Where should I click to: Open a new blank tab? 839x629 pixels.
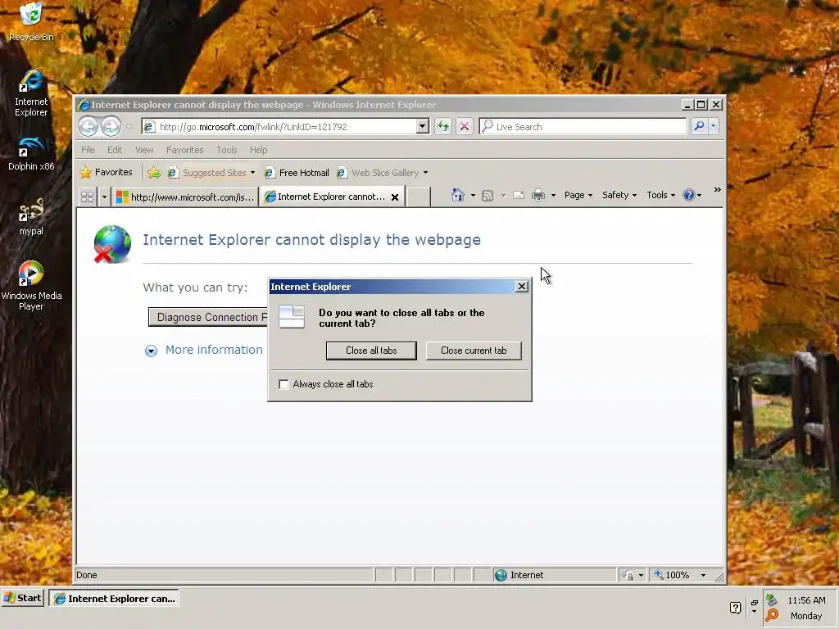pyautogui.click(x=419, y=197)
